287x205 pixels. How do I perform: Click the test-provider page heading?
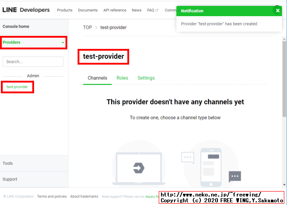click(104, 57)
